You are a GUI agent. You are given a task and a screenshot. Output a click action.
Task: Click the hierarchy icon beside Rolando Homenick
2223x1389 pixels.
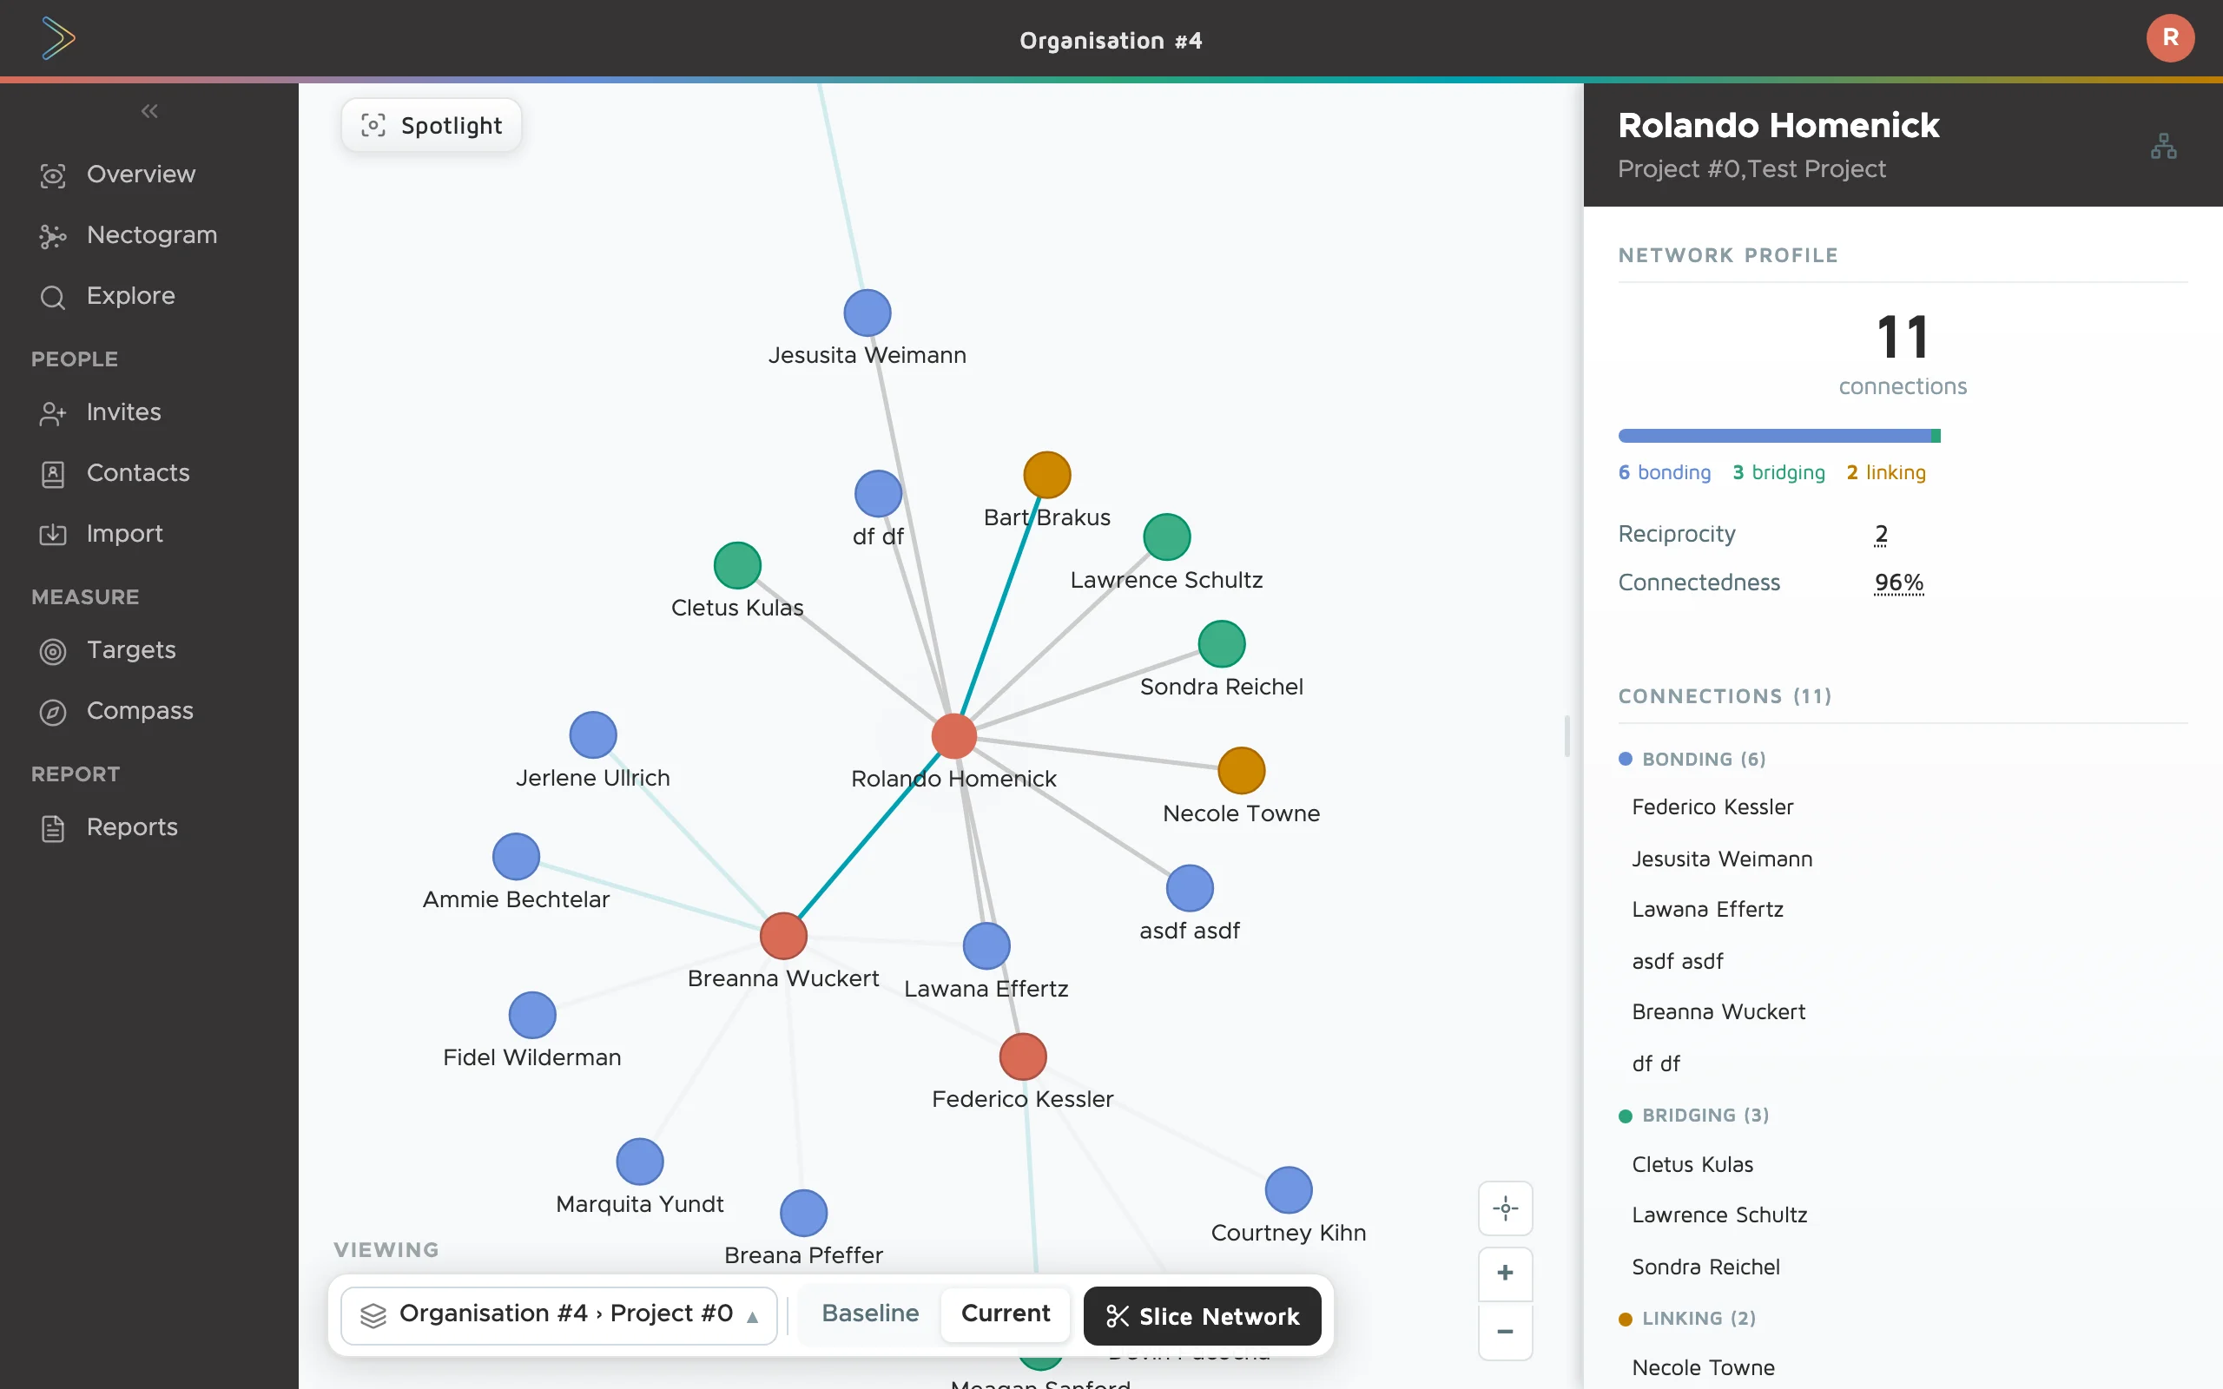point(2163,145)
